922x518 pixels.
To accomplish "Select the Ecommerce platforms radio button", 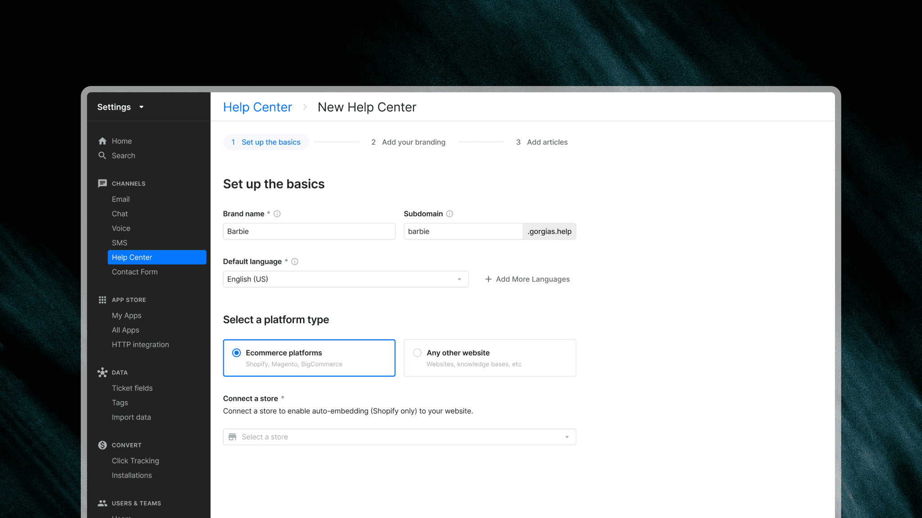I will click(x=236, y=353).
